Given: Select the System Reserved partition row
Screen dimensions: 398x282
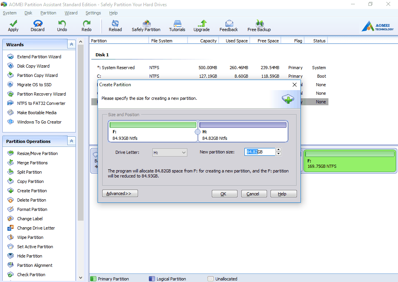Looking at the screenshot, I should (209, 68).
